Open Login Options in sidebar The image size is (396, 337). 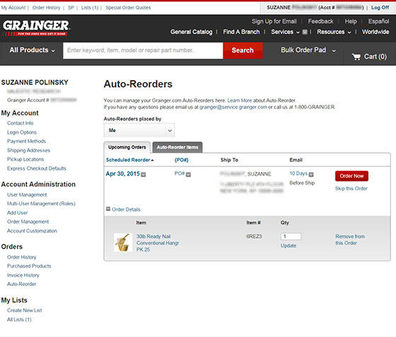[22, 132]
